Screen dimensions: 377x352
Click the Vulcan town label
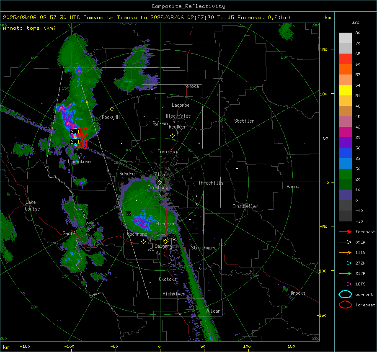213,311
